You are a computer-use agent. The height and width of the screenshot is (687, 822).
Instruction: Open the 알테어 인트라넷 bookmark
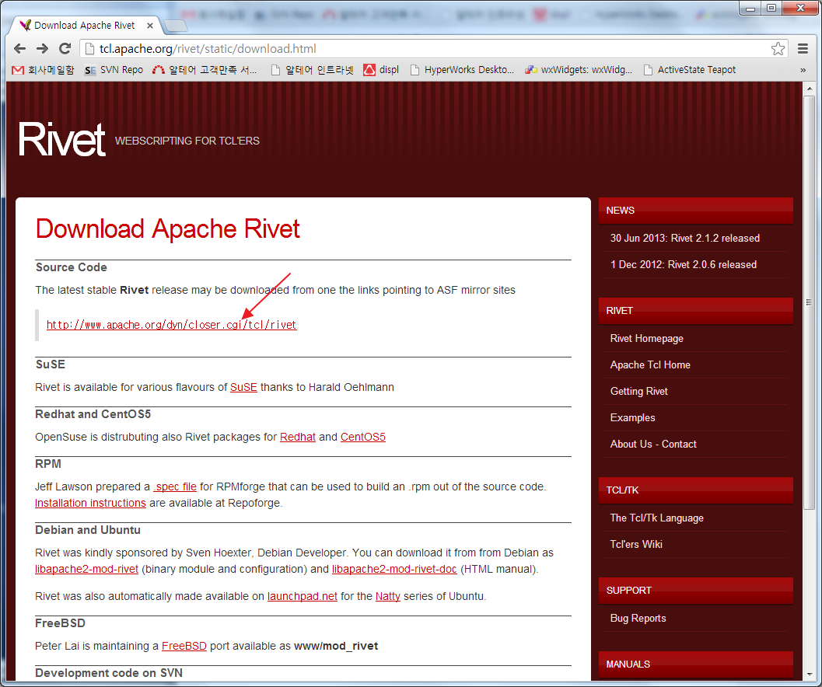[313, 70]
